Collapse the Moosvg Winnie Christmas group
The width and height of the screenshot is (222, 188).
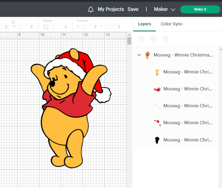pyautogui.click(x=139, y=55)
